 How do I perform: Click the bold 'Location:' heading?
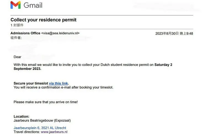(21, 116)
